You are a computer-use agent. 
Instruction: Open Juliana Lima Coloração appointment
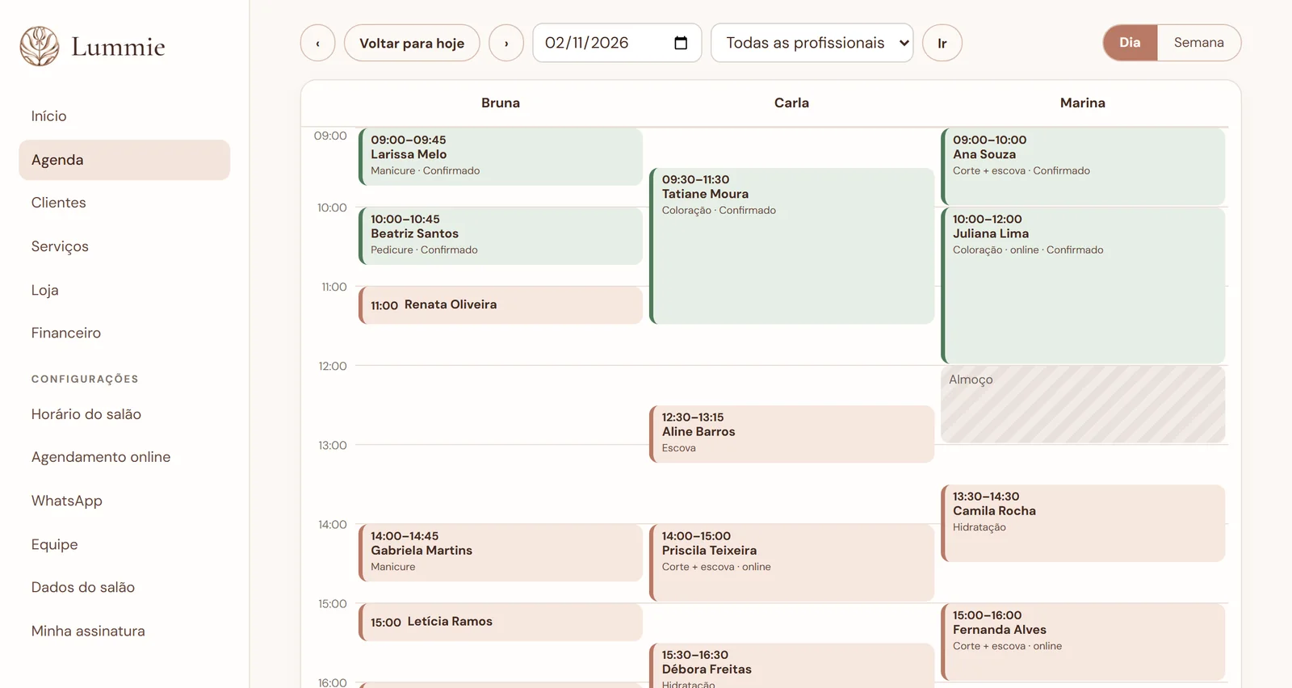[x=1083, y=286]
